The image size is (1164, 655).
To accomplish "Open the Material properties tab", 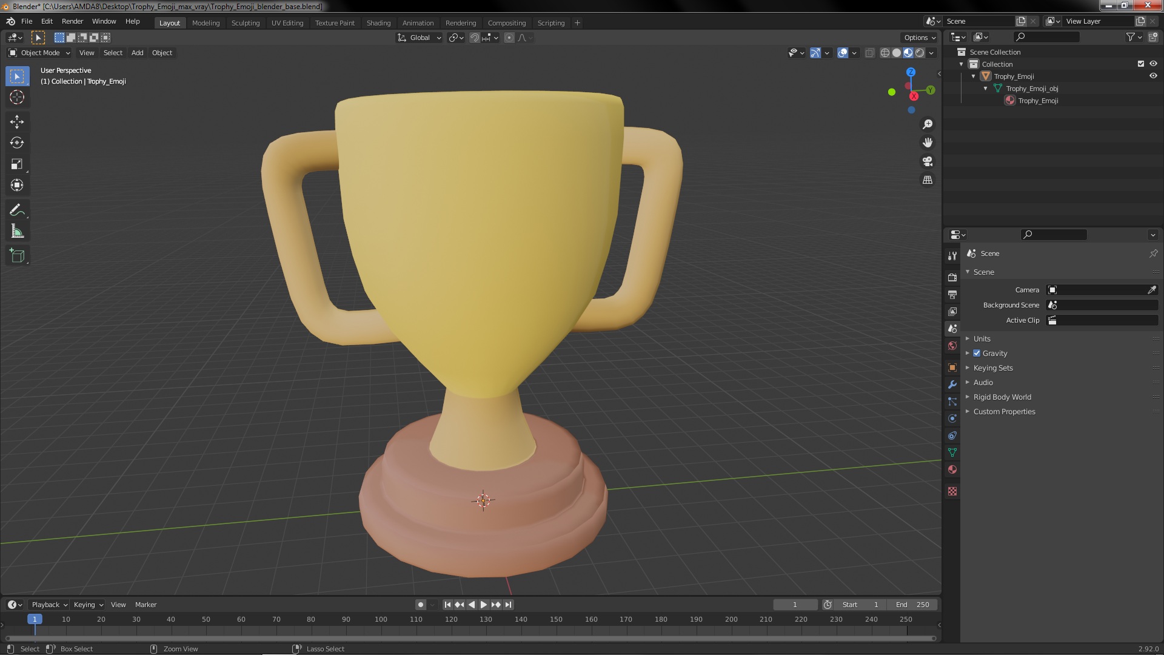I will [x=952, y=470].
